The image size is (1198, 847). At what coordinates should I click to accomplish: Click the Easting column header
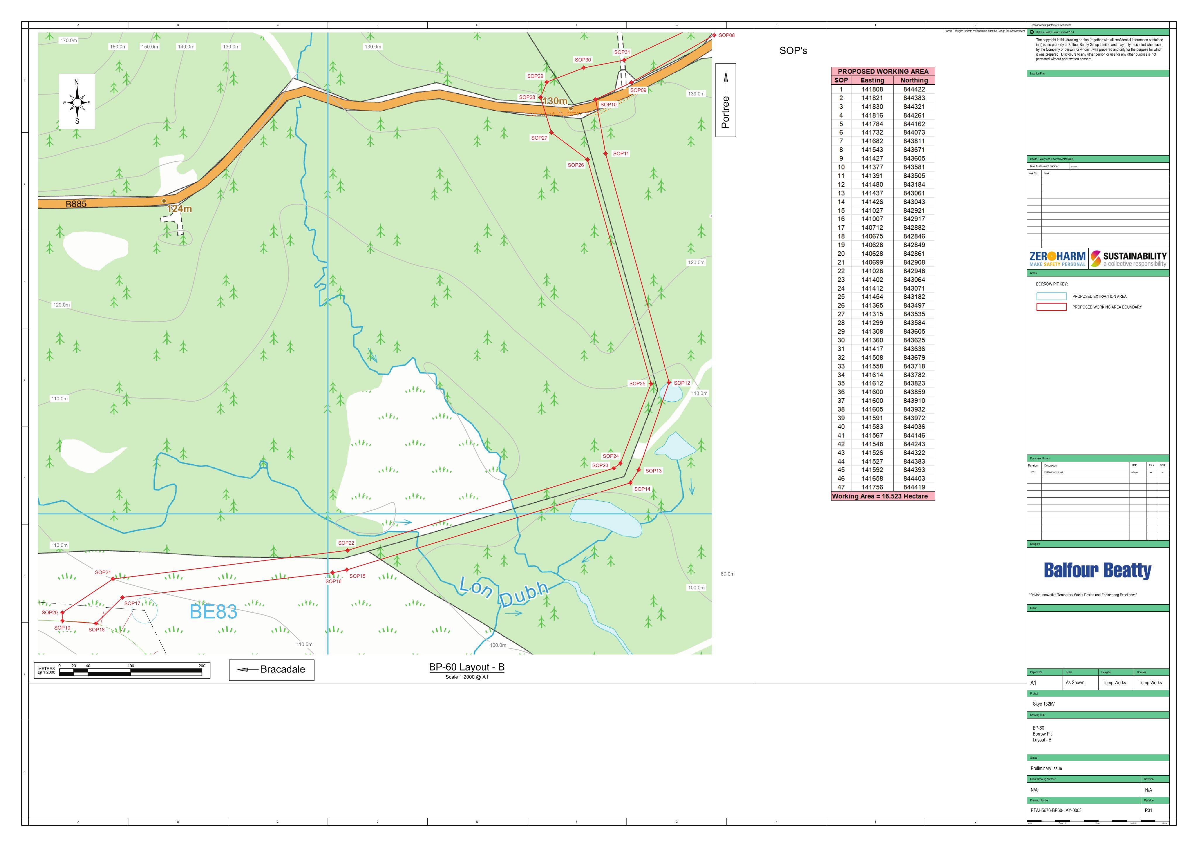pos(872,80)
